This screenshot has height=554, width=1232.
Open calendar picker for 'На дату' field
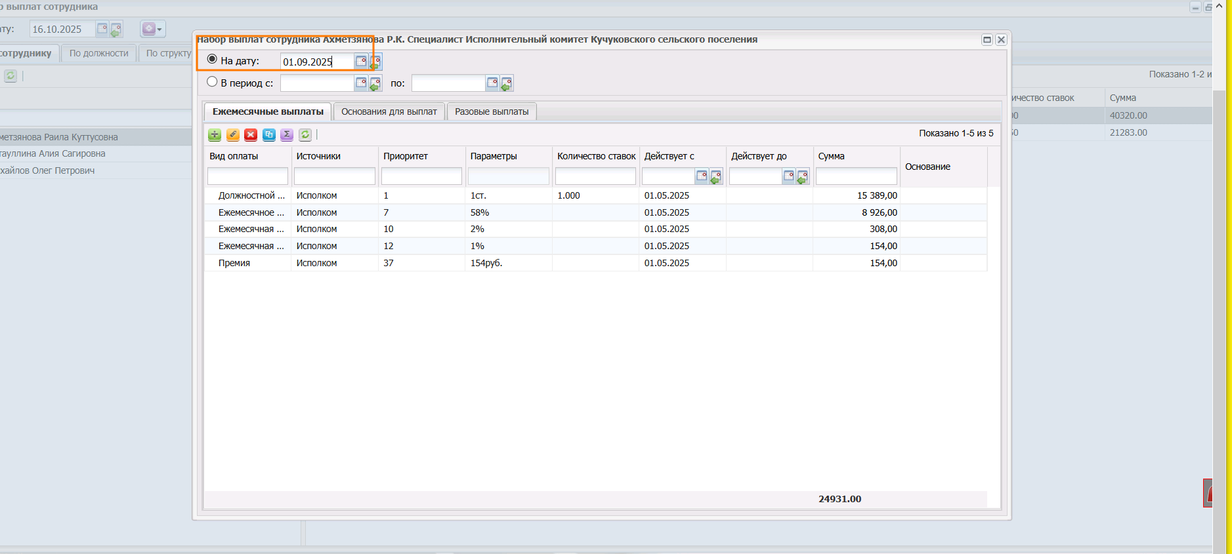pos(361,62)
